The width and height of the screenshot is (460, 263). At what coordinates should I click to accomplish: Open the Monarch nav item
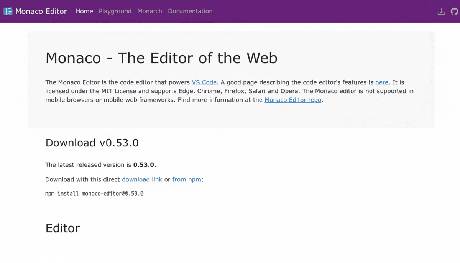[149, 11]
